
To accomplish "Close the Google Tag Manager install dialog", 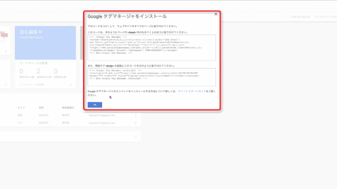I will [216, 14].
